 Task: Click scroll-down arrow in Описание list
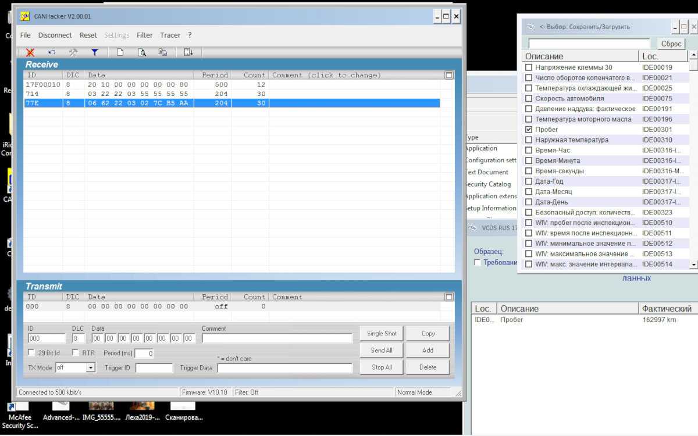(693, 265)
